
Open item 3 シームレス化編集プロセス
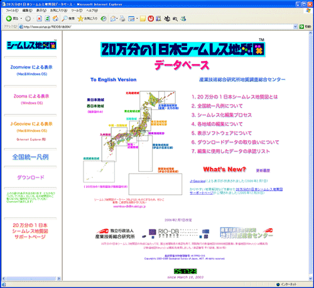pyautogui.click(x=222, y=115)
